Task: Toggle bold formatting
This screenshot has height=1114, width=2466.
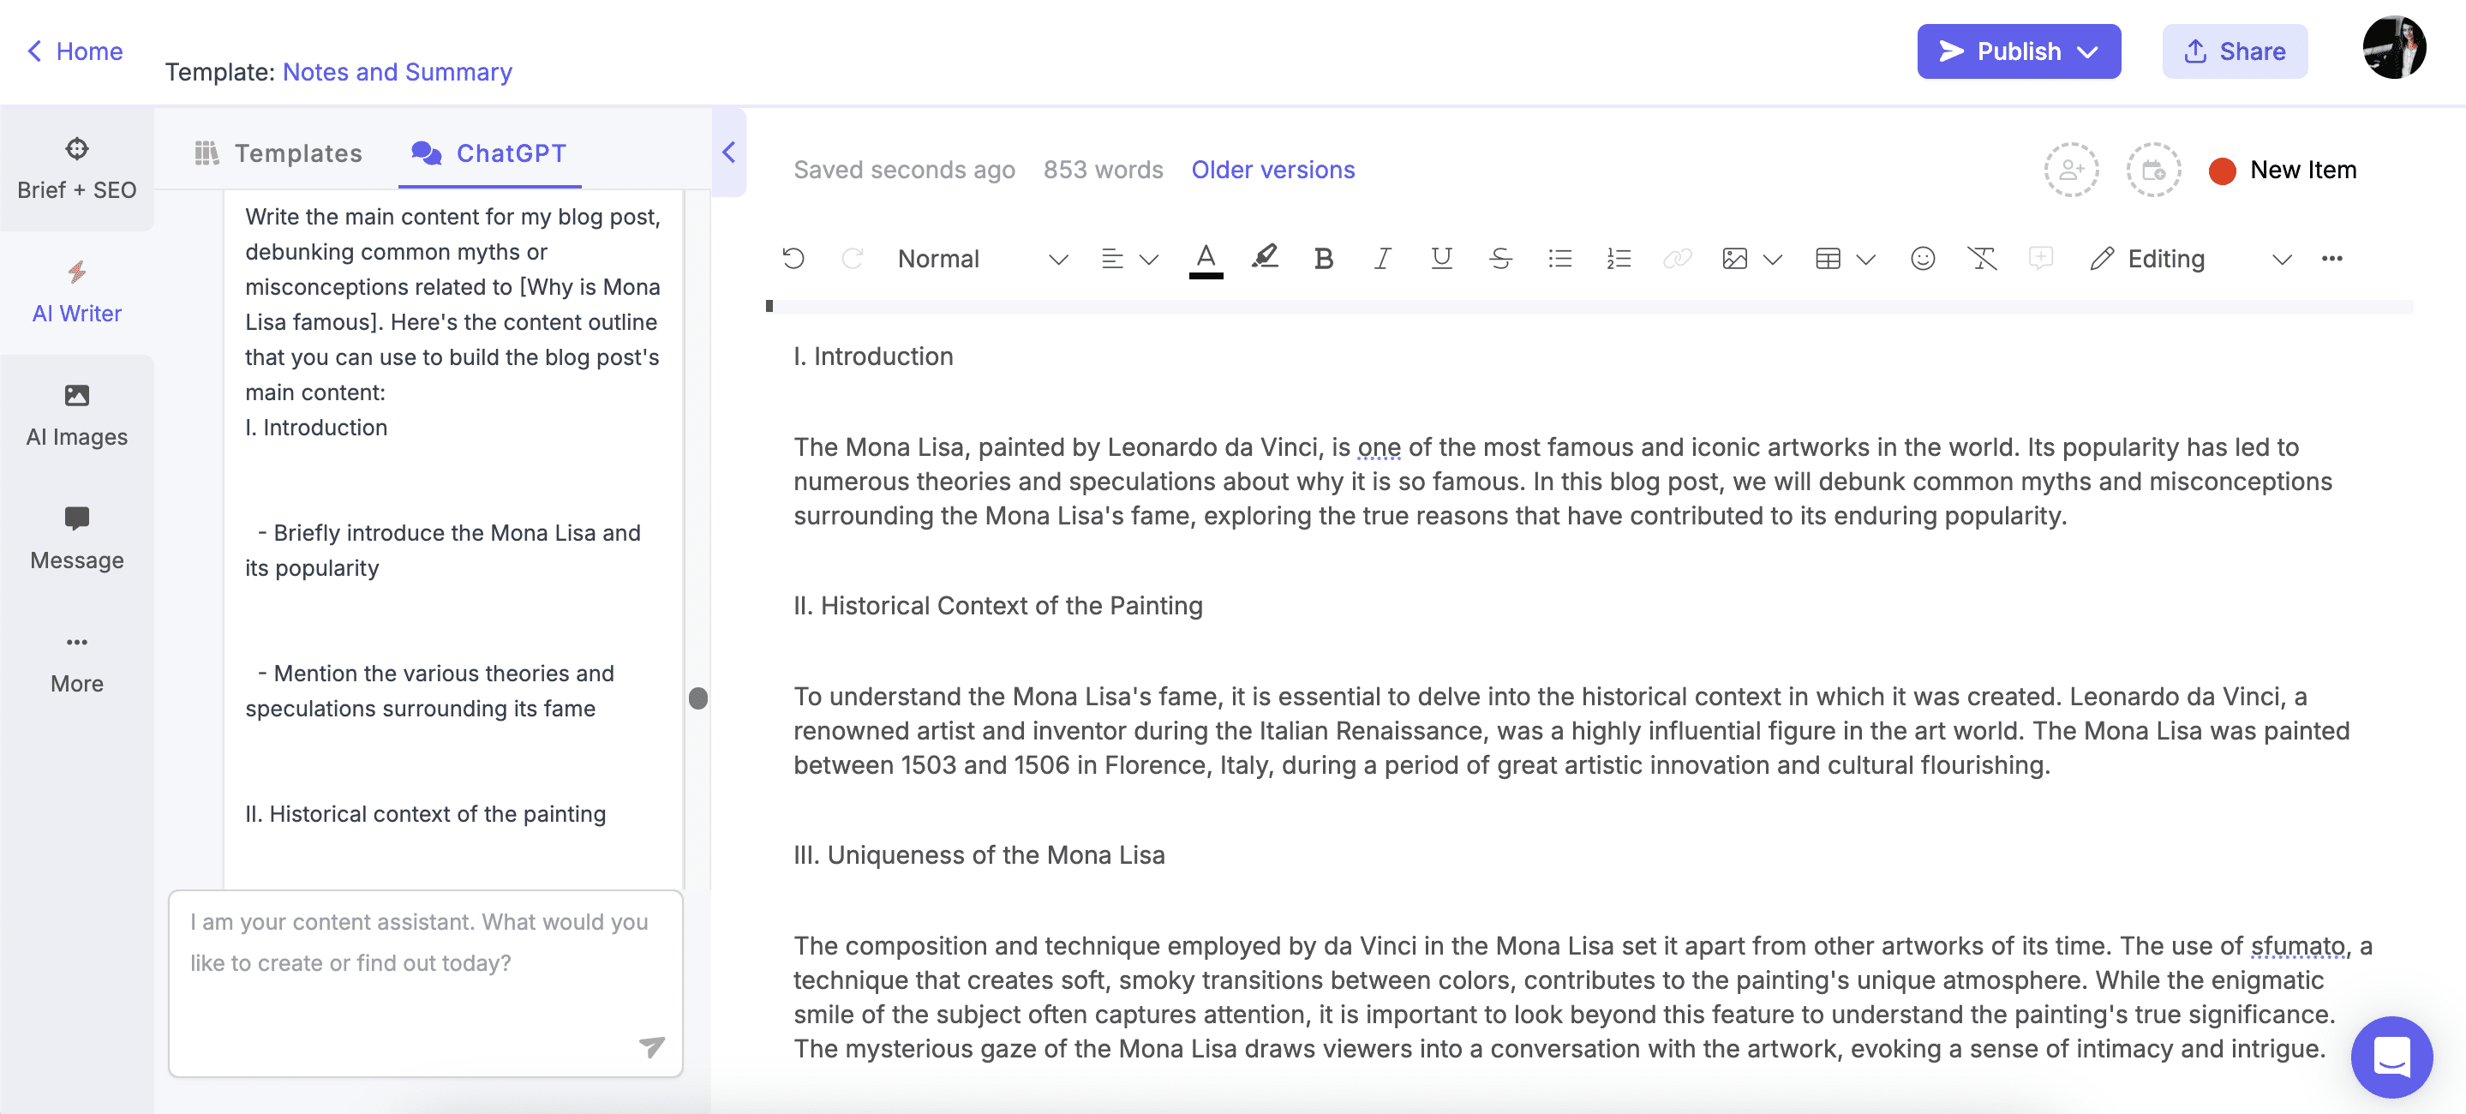Action: tap(1323, 259)
